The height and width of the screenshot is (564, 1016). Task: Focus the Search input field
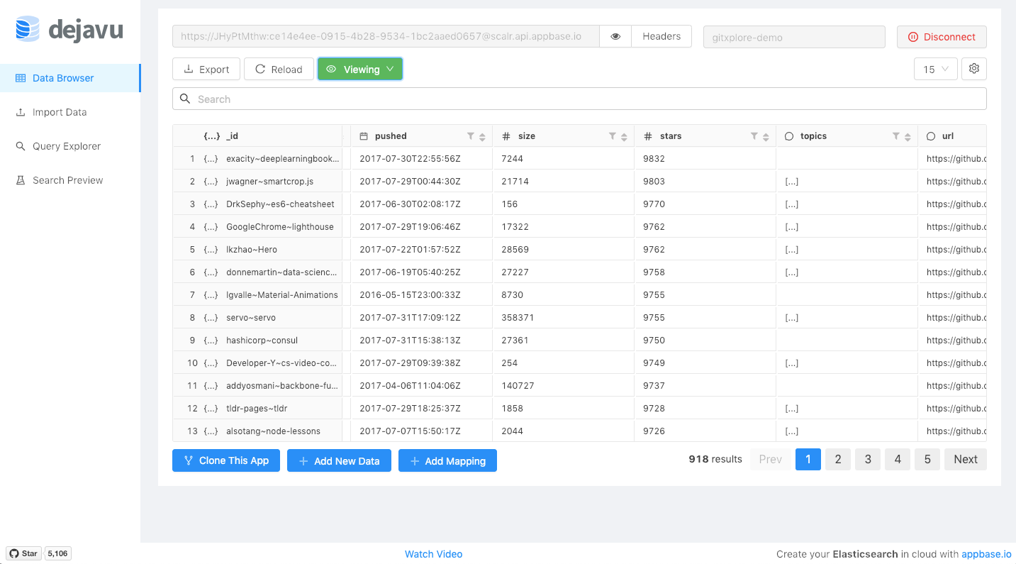[579, 99]
